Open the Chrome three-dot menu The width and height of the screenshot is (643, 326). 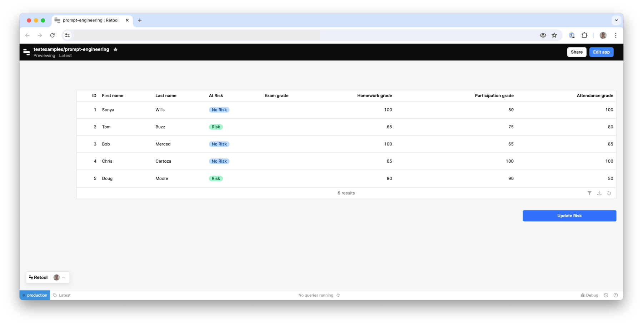616,35
